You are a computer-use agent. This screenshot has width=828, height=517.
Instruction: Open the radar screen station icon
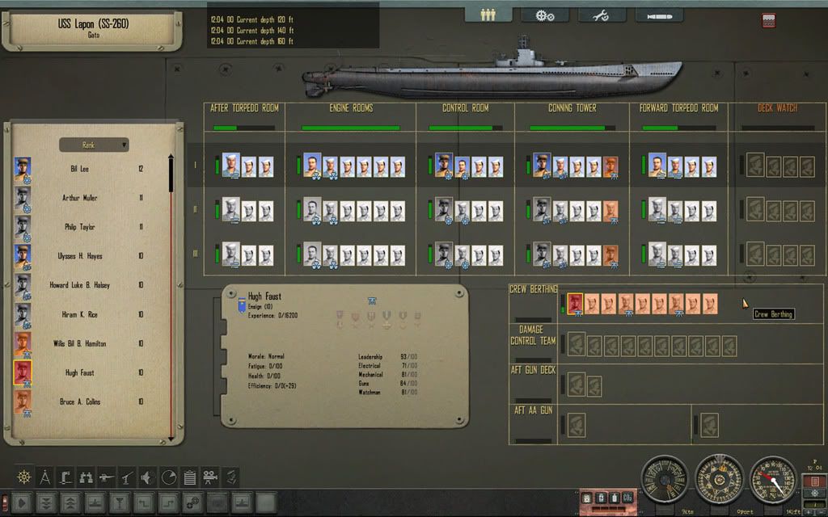pyautogui.click(x=168, y=477)
